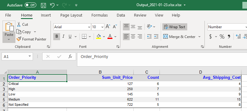
Task: Click the Insert Function fx icon
Action: (70, 57)
